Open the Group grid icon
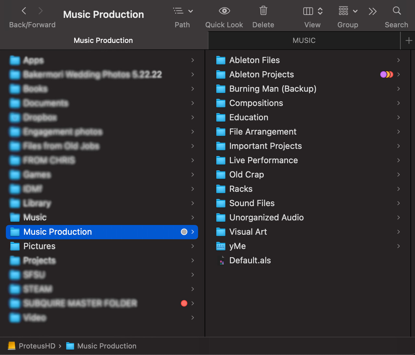Image resolution: width=415 pixels, height=355 pixels. 344,11
